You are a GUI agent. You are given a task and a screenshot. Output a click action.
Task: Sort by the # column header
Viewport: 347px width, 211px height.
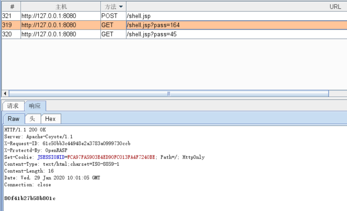coord(11,7)
